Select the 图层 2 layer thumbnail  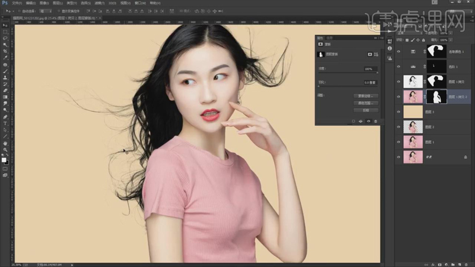click(413, 127)
